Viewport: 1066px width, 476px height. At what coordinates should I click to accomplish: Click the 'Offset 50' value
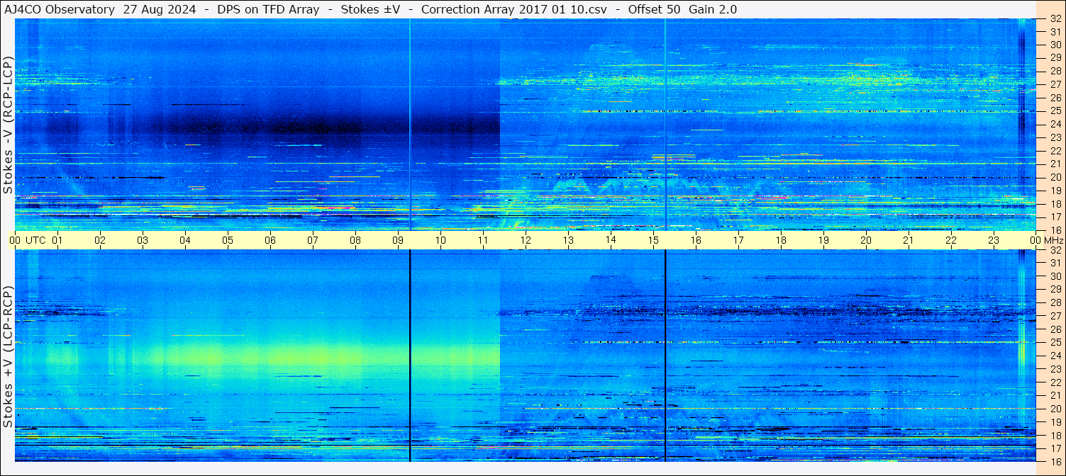[655, 9]
